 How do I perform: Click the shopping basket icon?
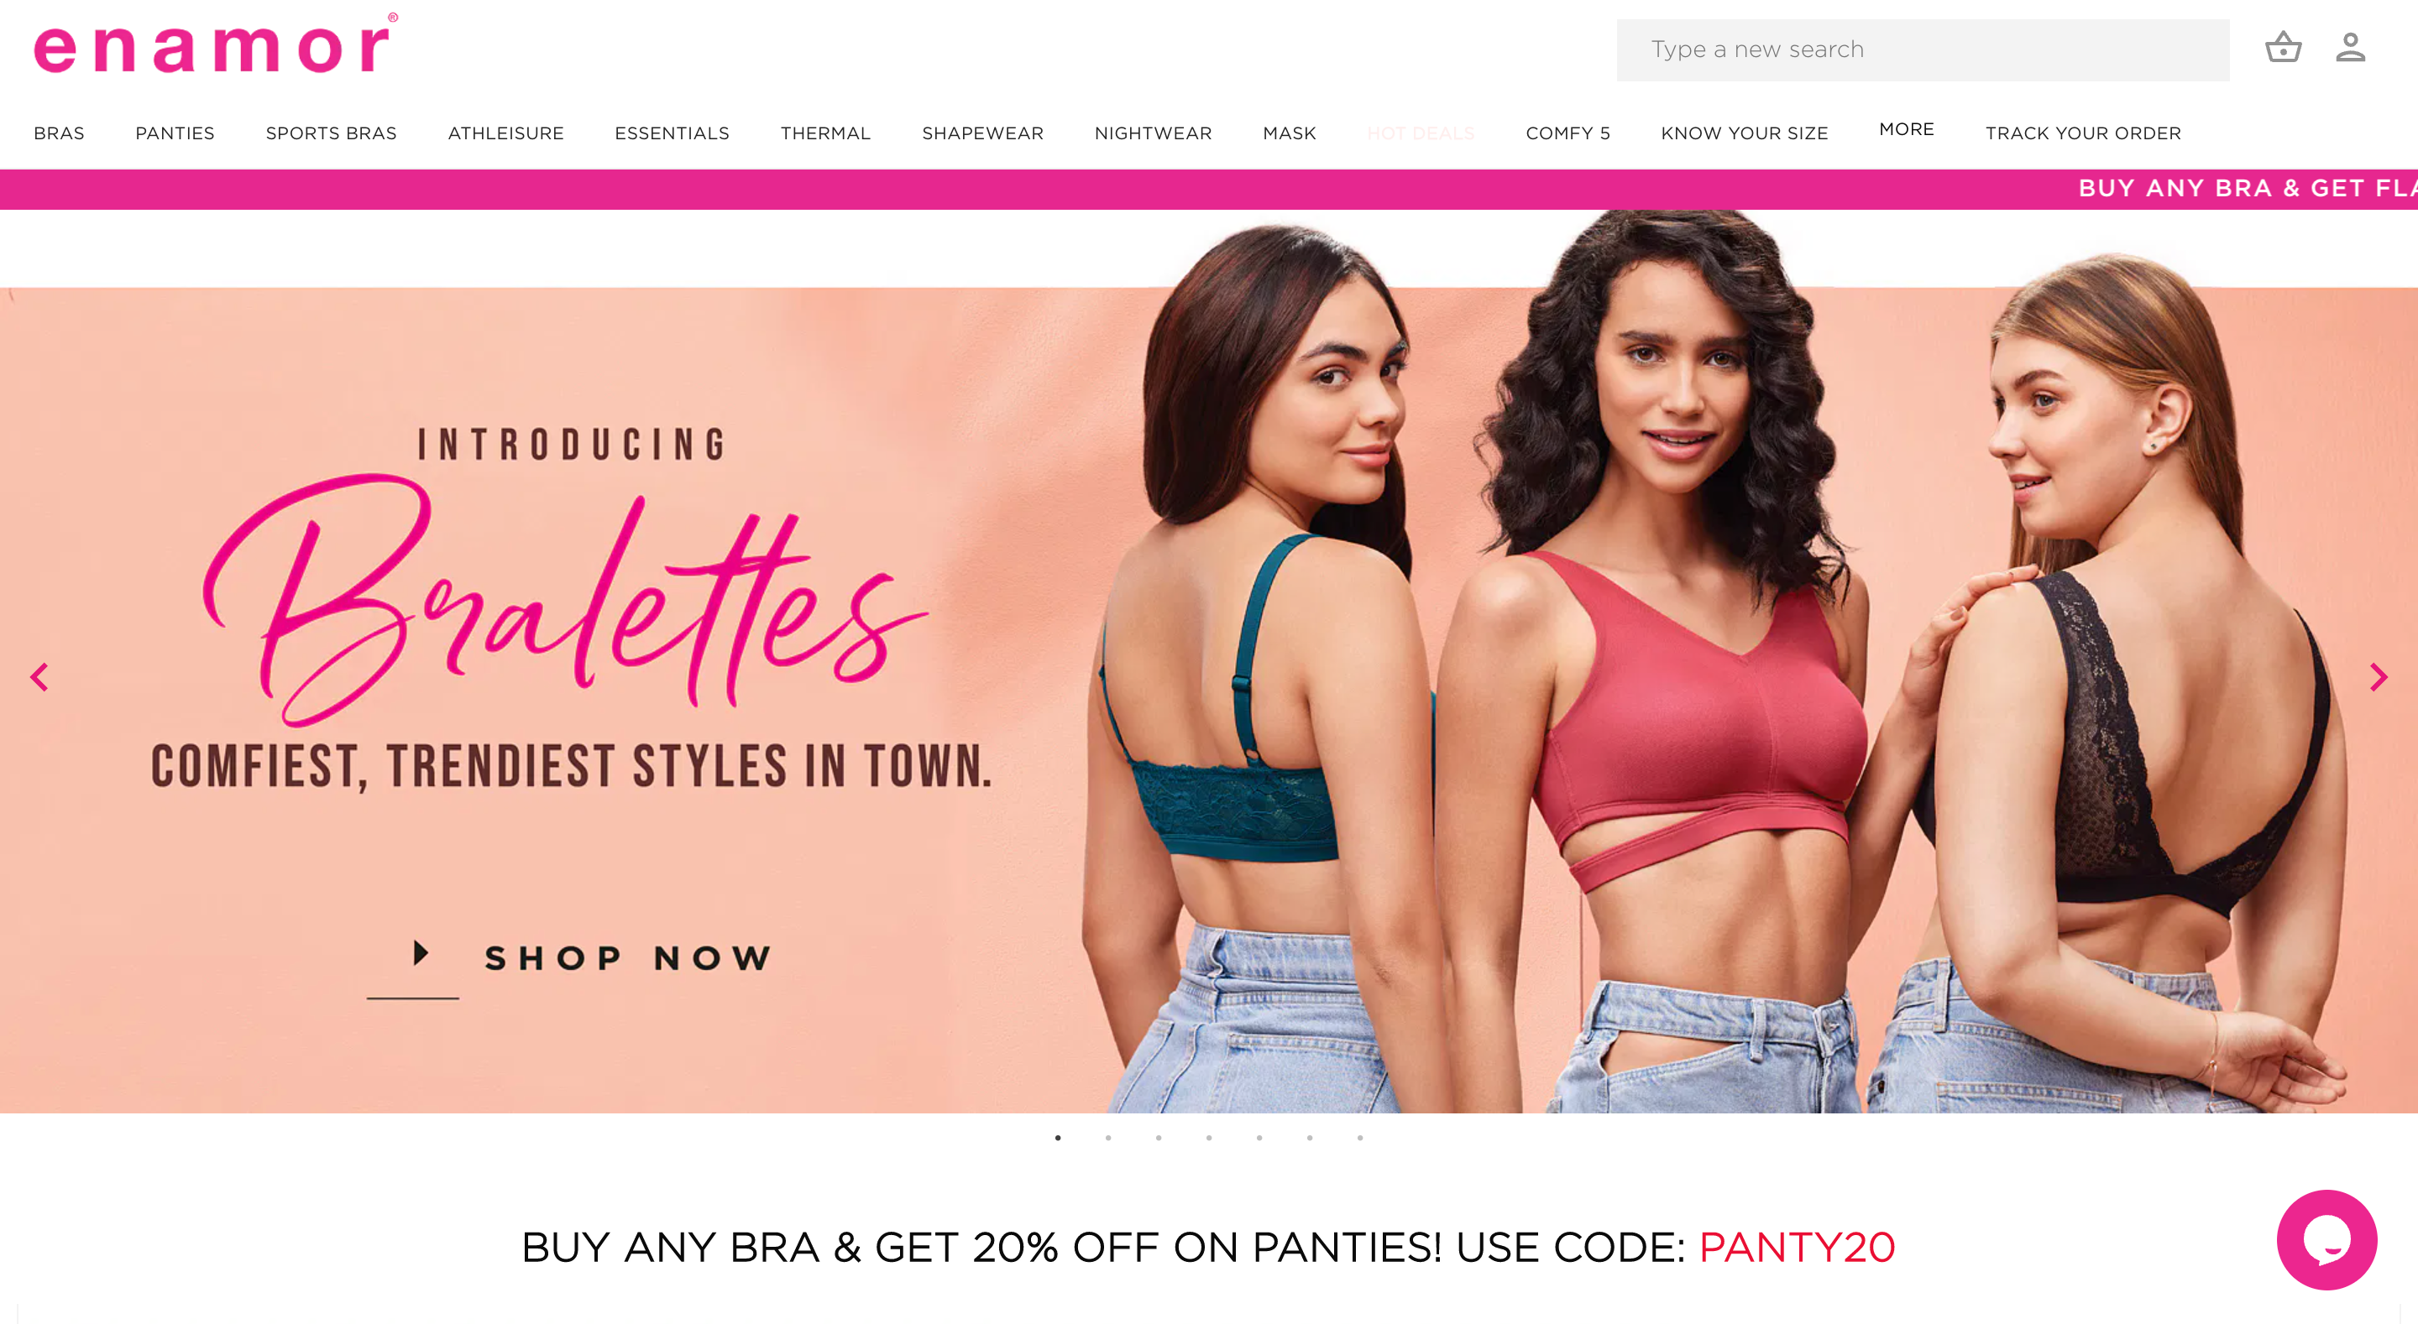(2285, 45)
